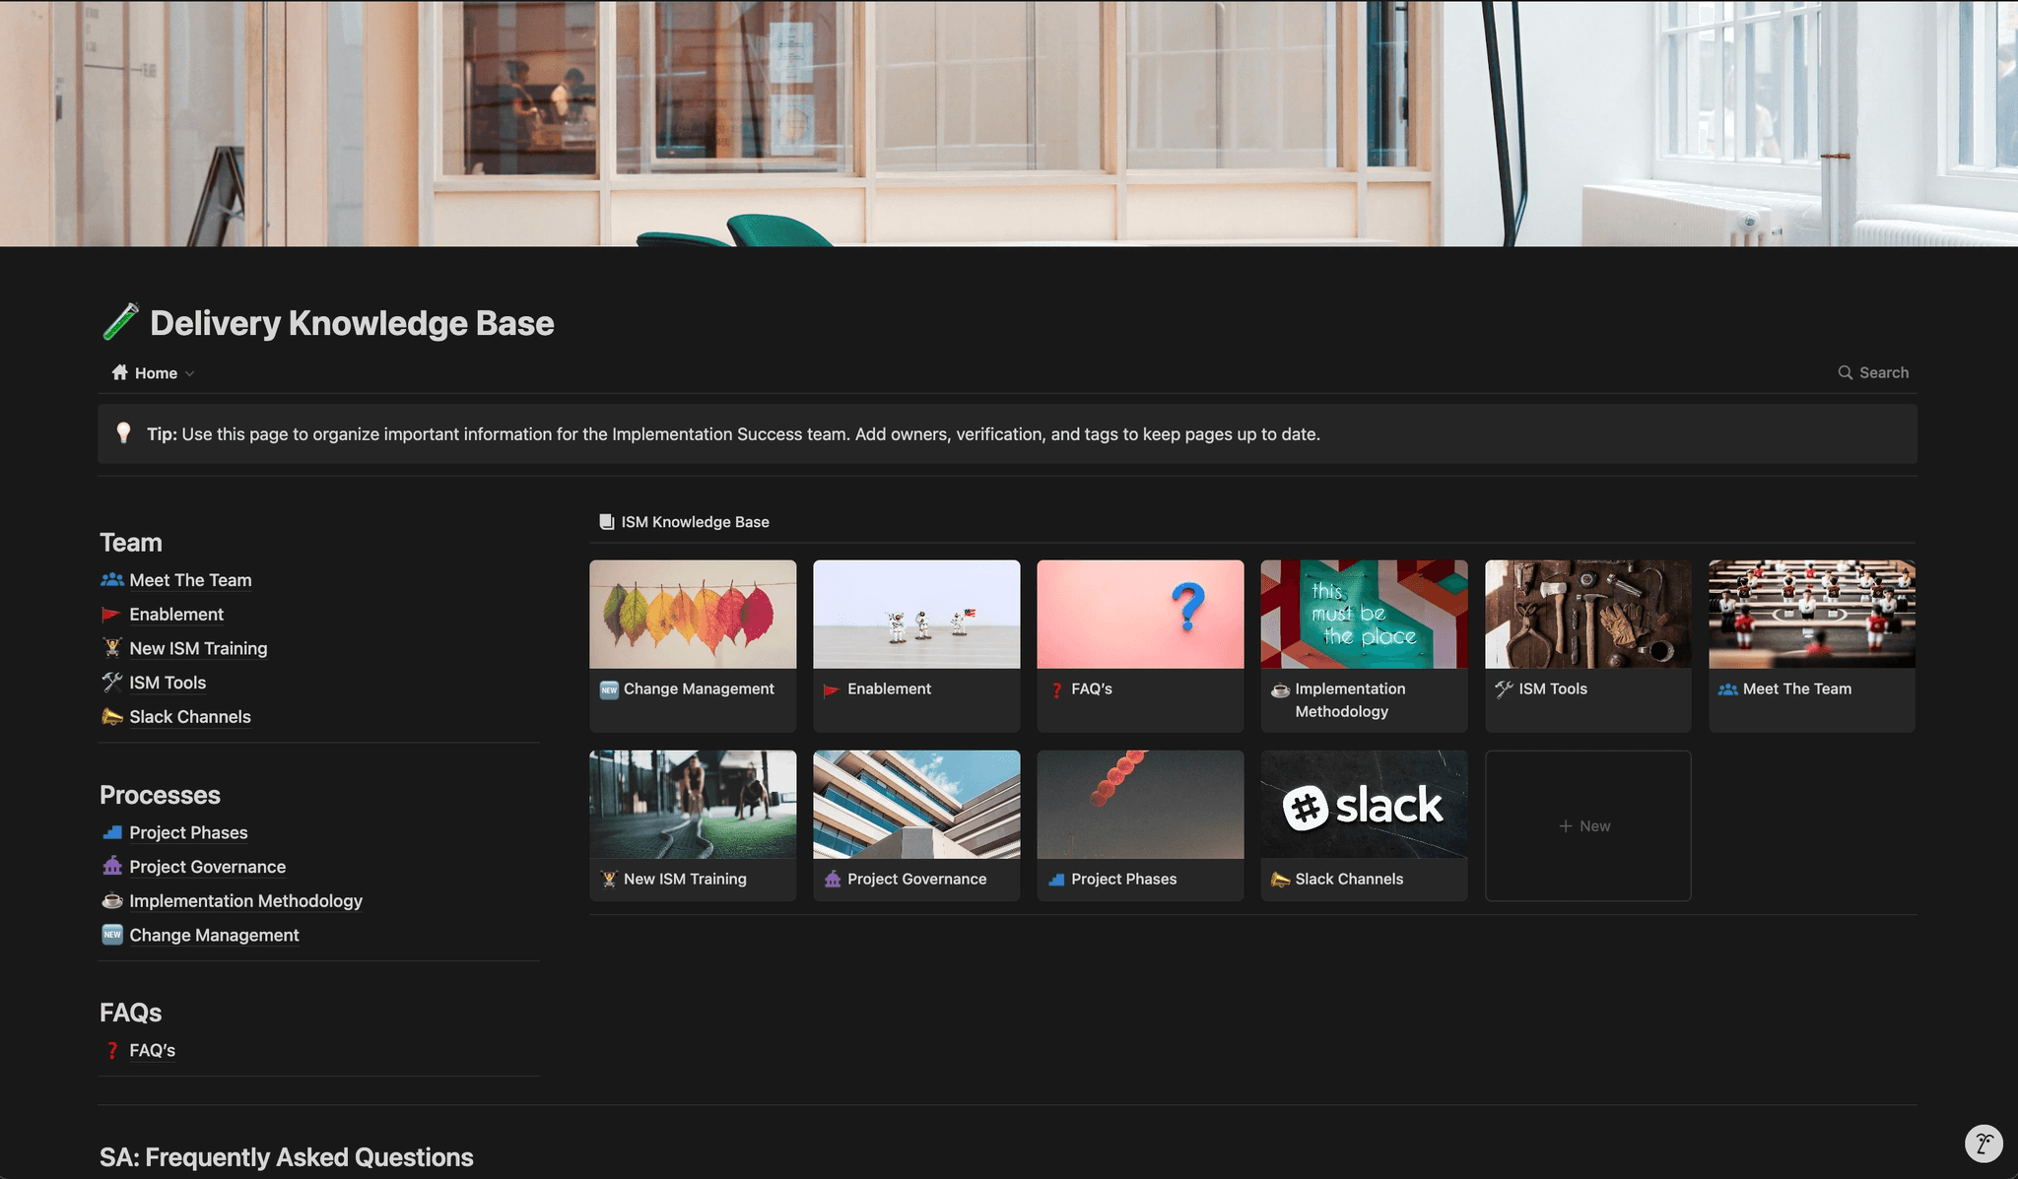2018x1179 pixels.
Task: Click the test tube page icon
Action: click(x=121, y=322)
